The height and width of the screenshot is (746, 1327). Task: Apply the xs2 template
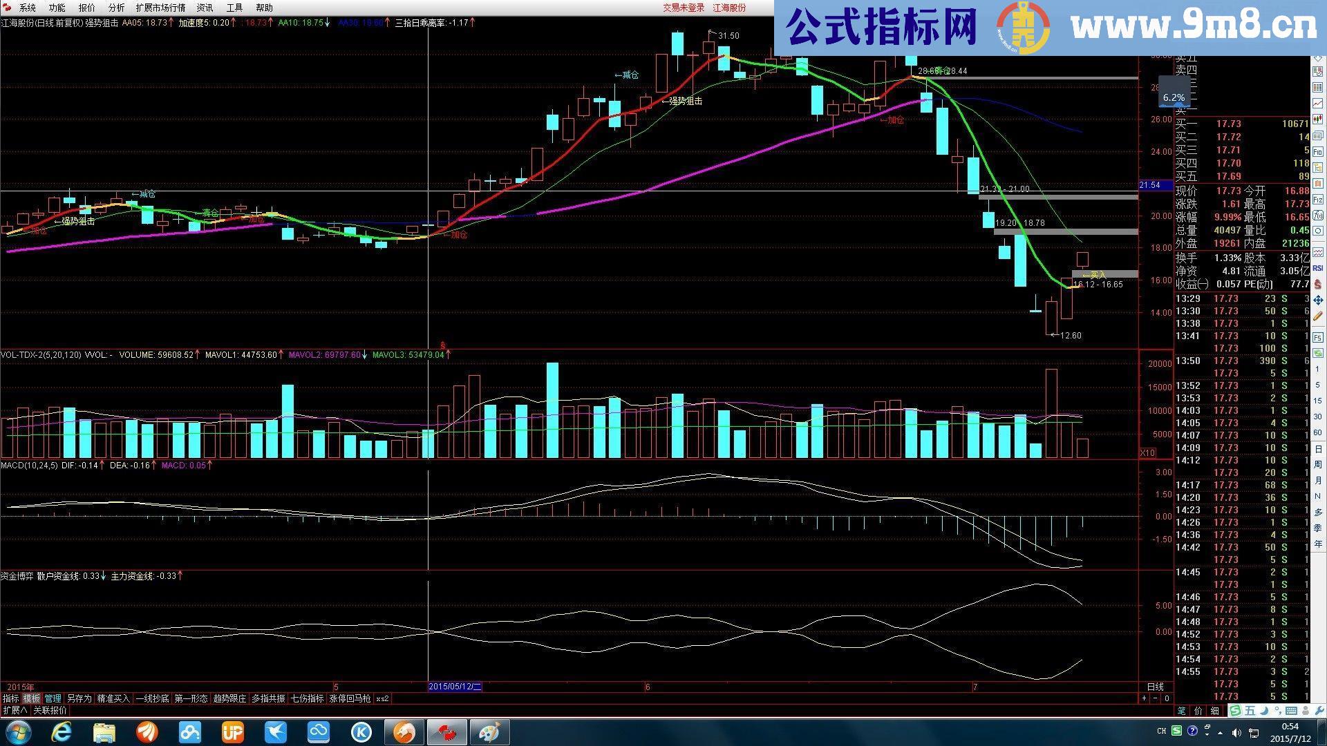(x=382, y=698)
